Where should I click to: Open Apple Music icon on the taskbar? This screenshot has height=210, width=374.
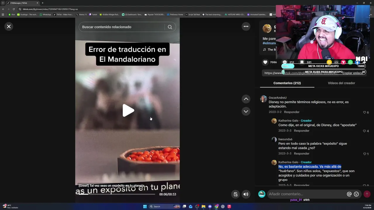(x=229, y=206)
